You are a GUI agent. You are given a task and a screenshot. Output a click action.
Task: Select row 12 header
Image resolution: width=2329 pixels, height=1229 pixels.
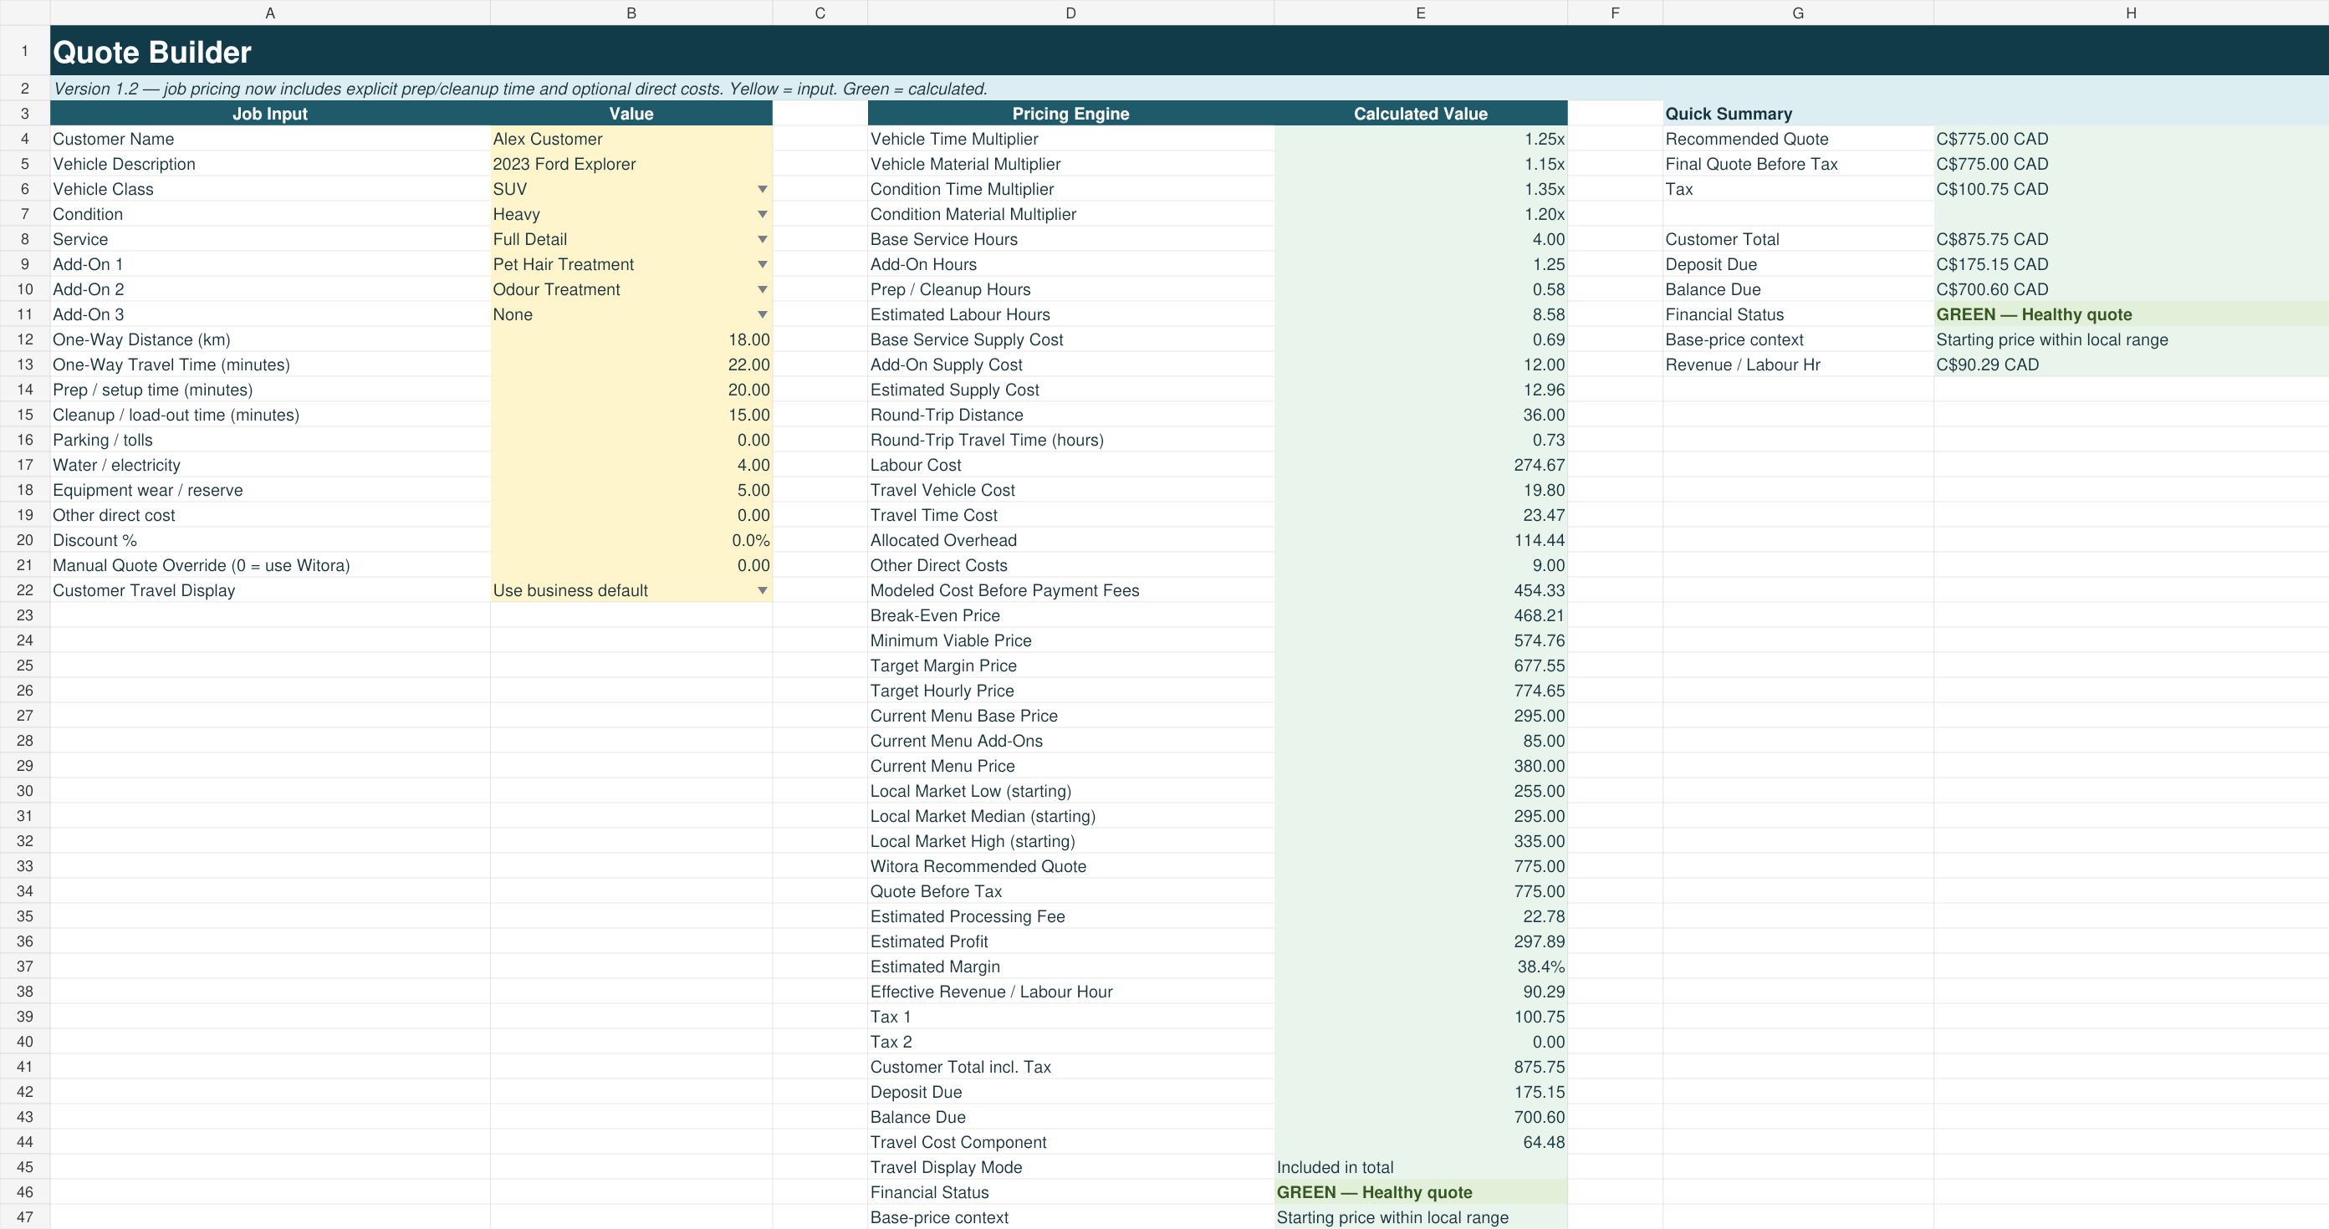click(24, 339)
